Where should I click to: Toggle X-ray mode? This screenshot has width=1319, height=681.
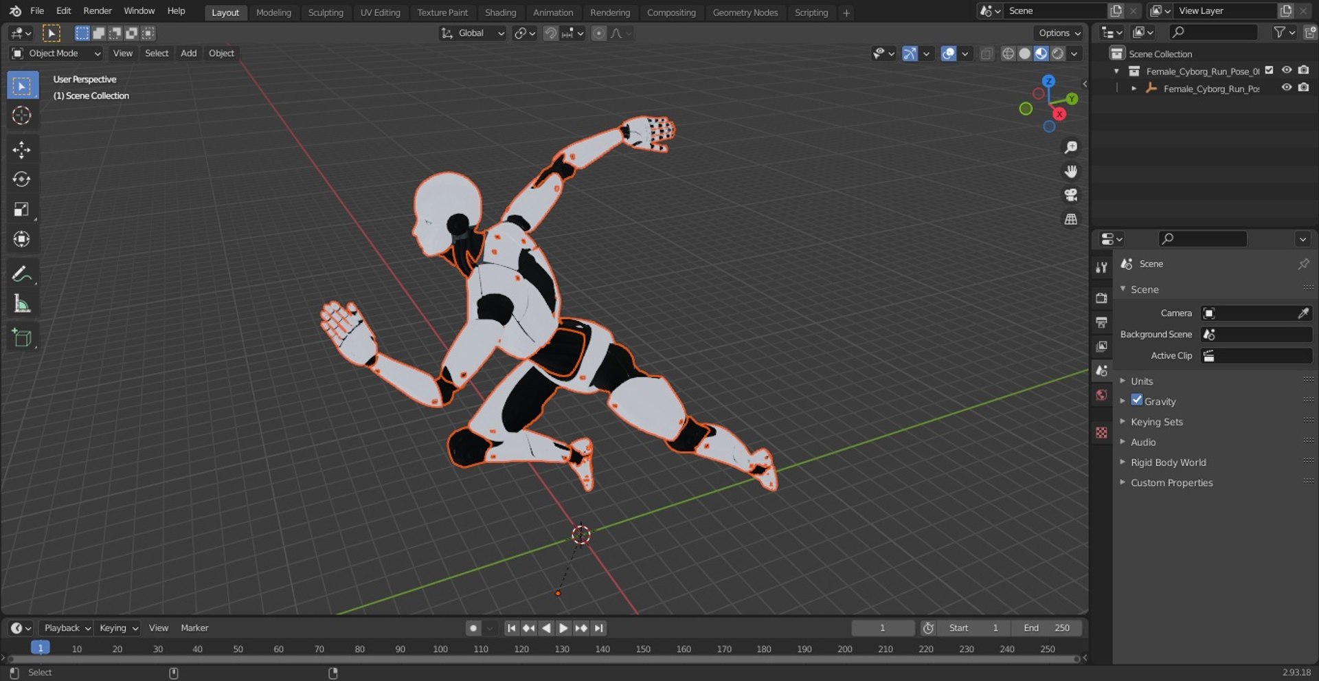[987, 54]
